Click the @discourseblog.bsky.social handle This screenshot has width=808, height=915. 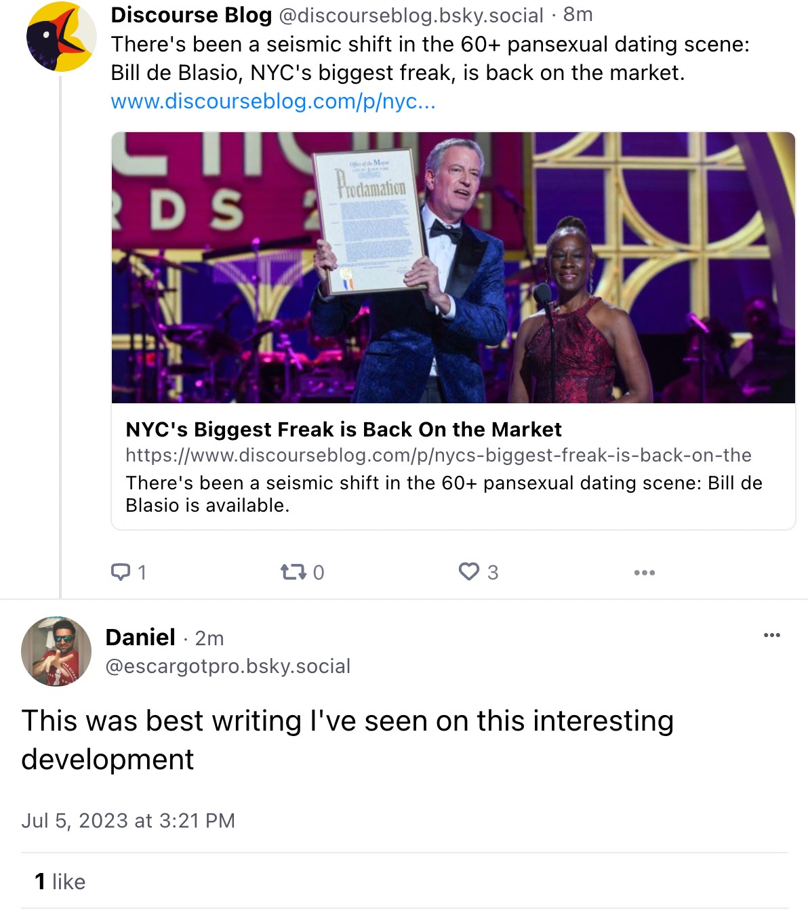click(411, 15)
